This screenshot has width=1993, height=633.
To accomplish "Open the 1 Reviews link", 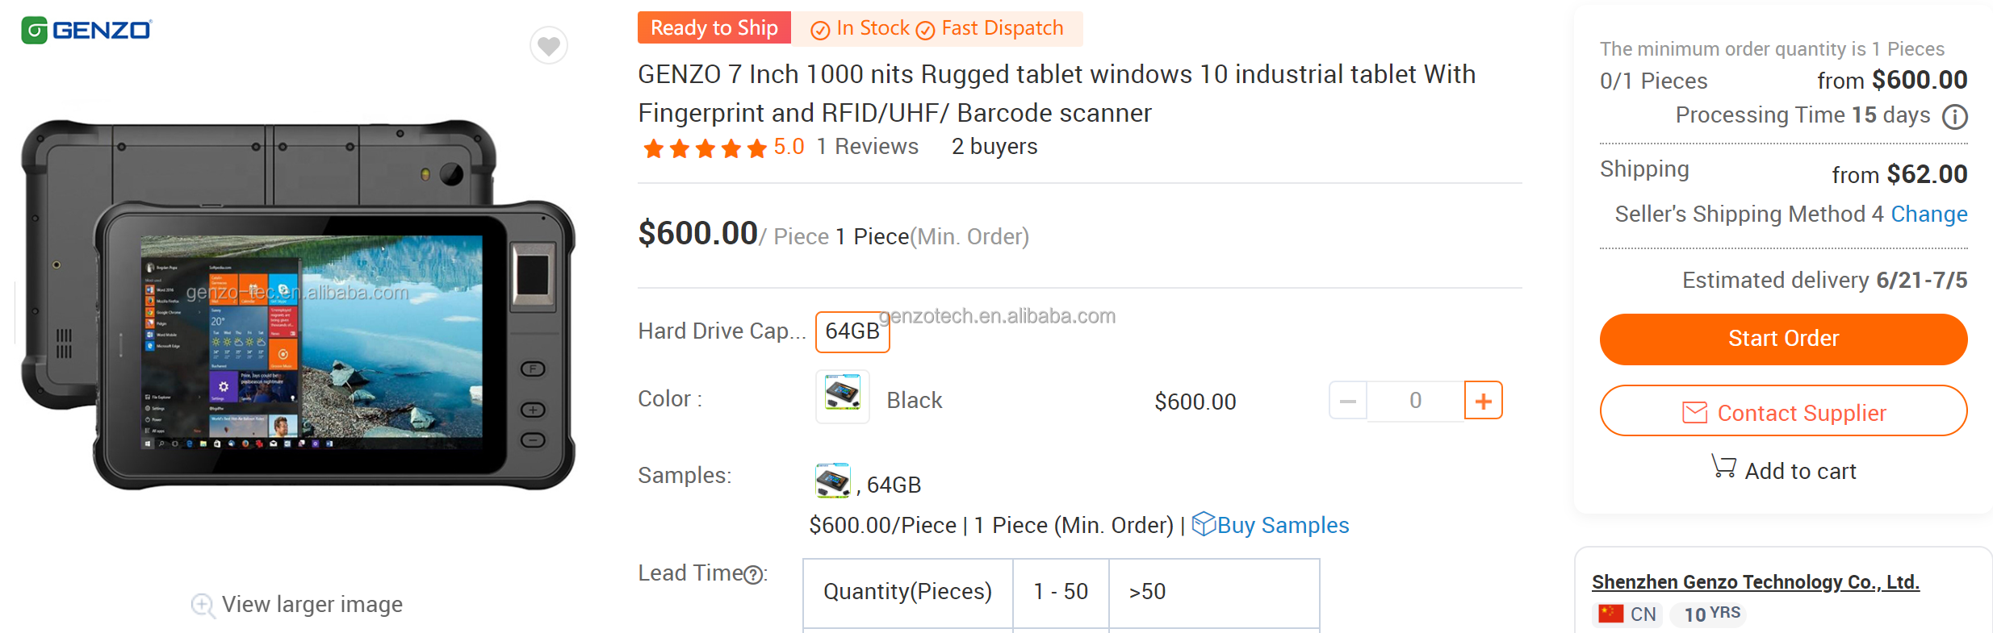I will click(867, 147).
